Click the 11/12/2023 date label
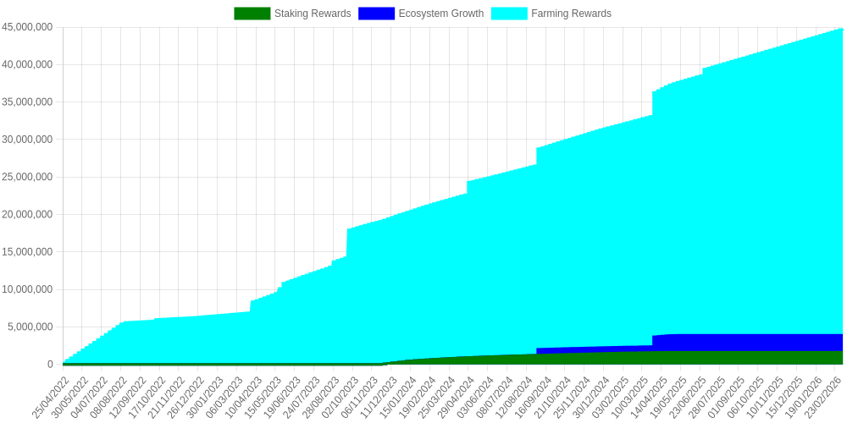847x423 pixels. tap(378, 398)
